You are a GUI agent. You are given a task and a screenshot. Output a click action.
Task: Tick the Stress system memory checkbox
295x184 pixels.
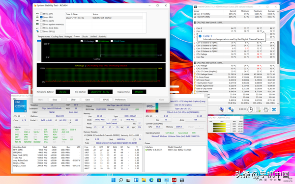click(41, 24)
